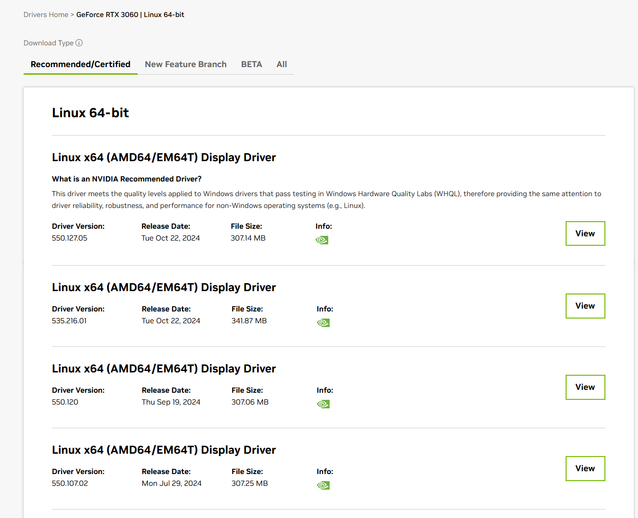Image resolution: width=638 pixels, height=518 pixels.
Task: Click NVIDIA info icon for driver 550.127.05
Action: [322, 240]
